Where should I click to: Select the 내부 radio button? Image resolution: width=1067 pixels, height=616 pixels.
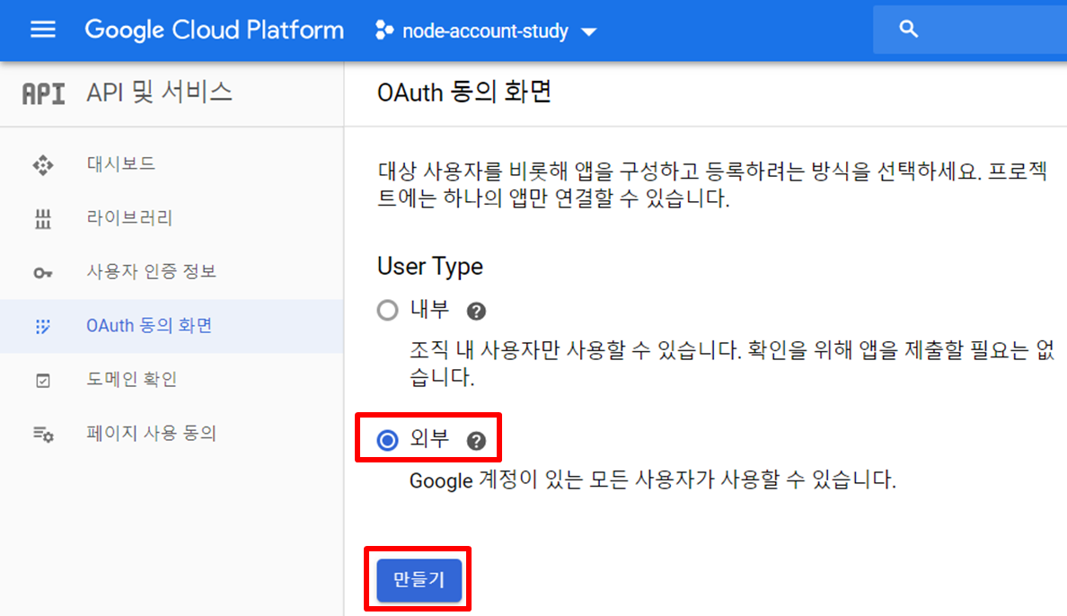pos(388,311)
